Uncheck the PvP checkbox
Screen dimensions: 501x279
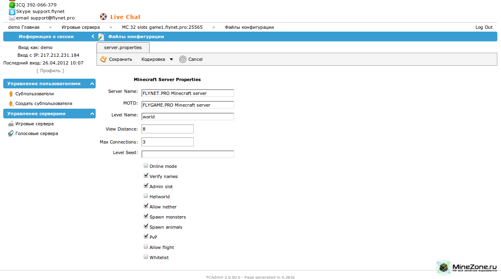pyautogui.click(x=146, y=237)
